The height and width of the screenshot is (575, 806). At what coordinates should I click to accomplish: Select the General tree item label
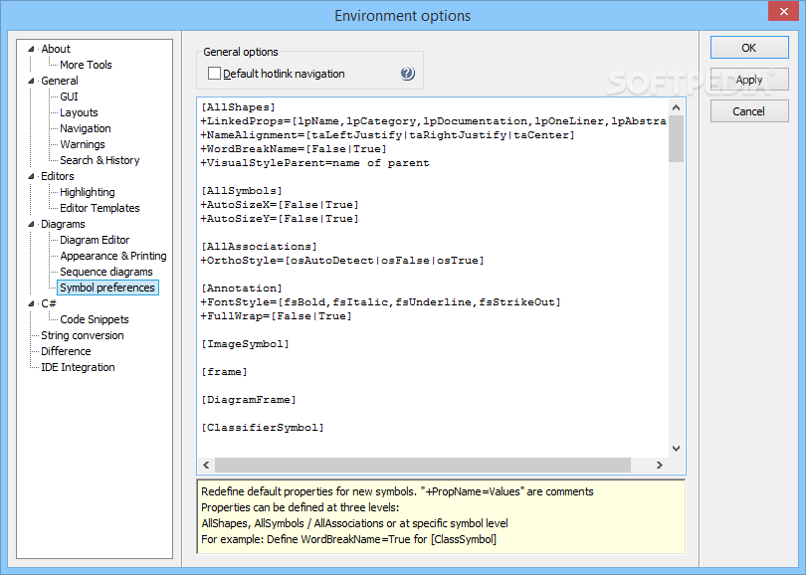[60, 81]
